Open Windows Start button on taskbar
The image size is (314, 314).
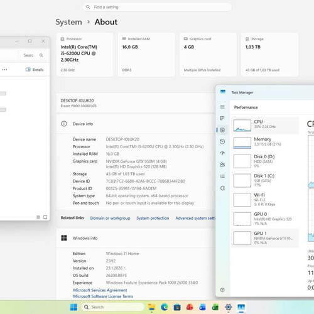[73, 307]
